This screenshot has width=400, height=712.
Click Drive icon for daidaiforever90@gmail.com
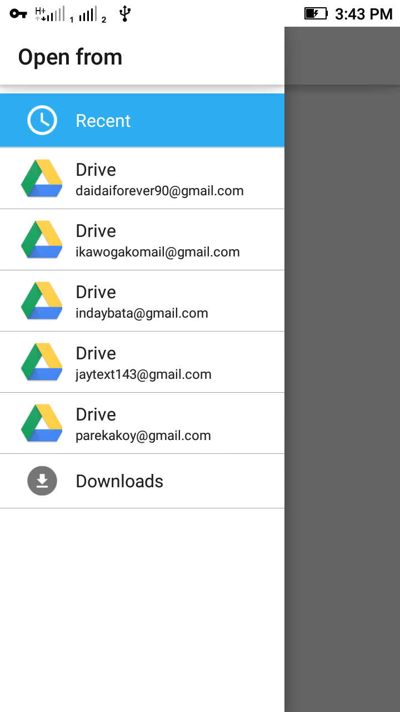42,179
